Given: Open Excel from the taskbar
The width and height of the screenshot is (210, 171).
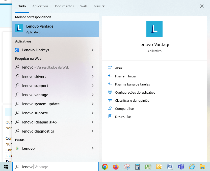Looking at the screenshot, I should coord(148,167).
